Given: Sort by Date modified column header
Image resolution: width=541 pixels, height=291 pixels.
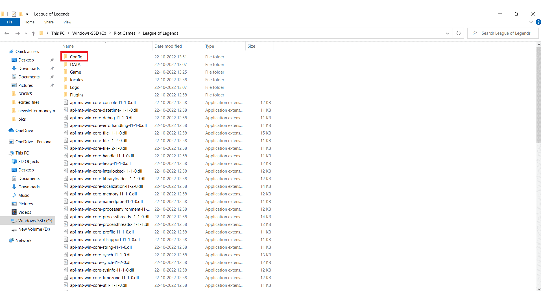Looking at the screenshot, I should pos(168,46).
